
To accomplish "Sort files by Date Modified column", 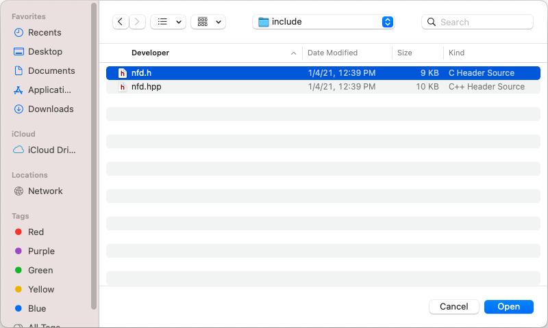I will click(332, 53).
